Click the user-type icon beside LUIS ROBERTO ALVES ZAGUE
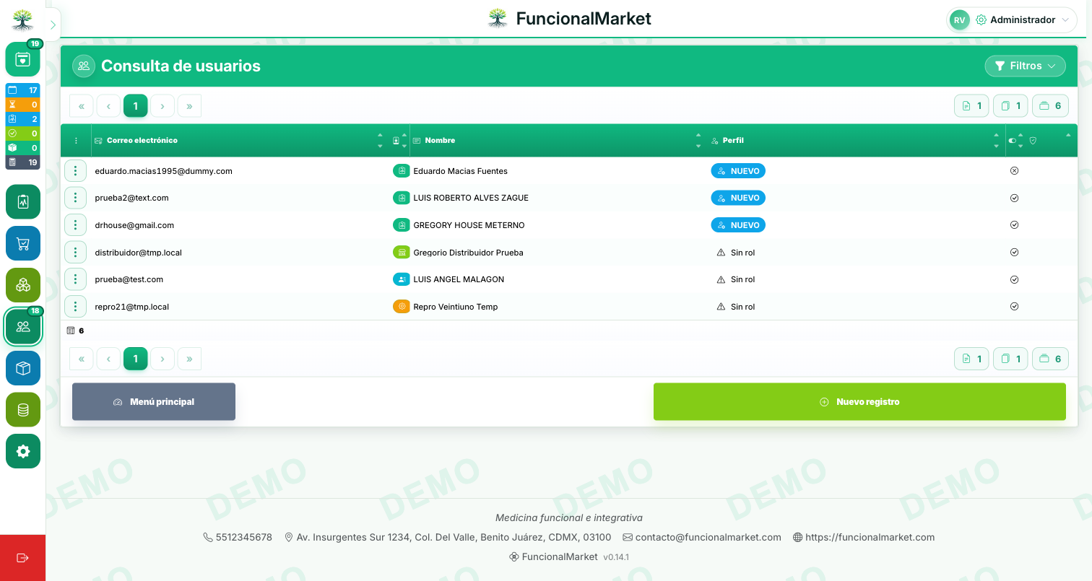Viewport: 1092px width, 581px height. (x=401, y=198)
